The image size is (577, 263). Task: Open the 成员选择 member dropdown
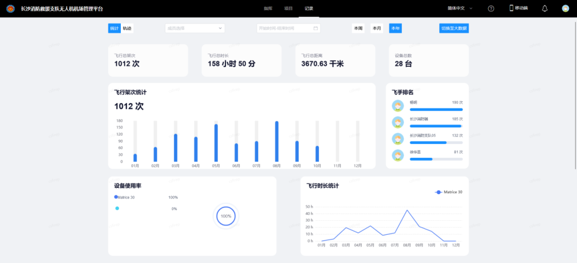click(x=194, y=28)
